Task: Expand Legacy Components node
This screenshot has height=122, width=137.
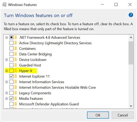Action: (x=6, y=93)
